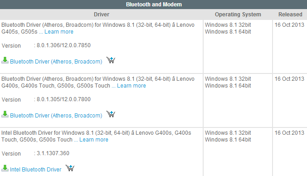Select Intel driver version 3.1.1307.360
Screen dimensions: 307x176
(x=53, y=153)
